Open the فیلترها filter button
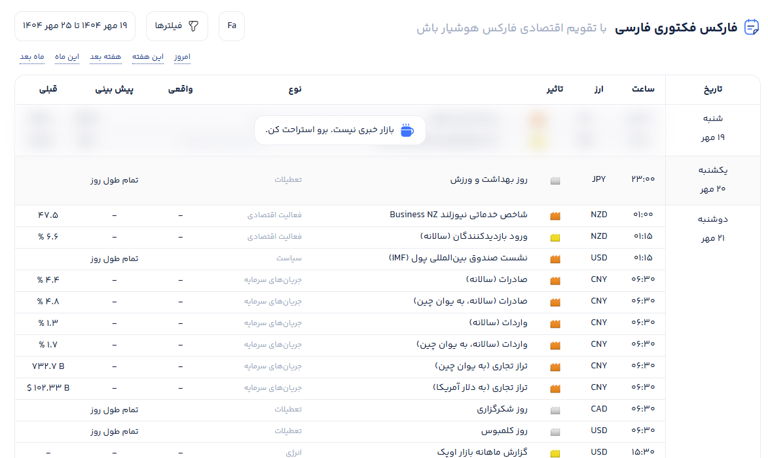Viewport: 768px width, 458px height. (177, 26)
